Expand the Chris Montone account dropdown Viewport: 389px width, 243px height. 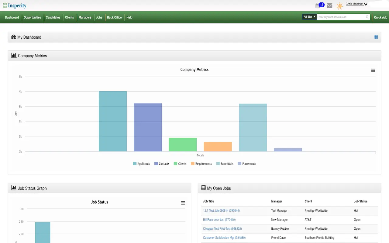[356, 4]
